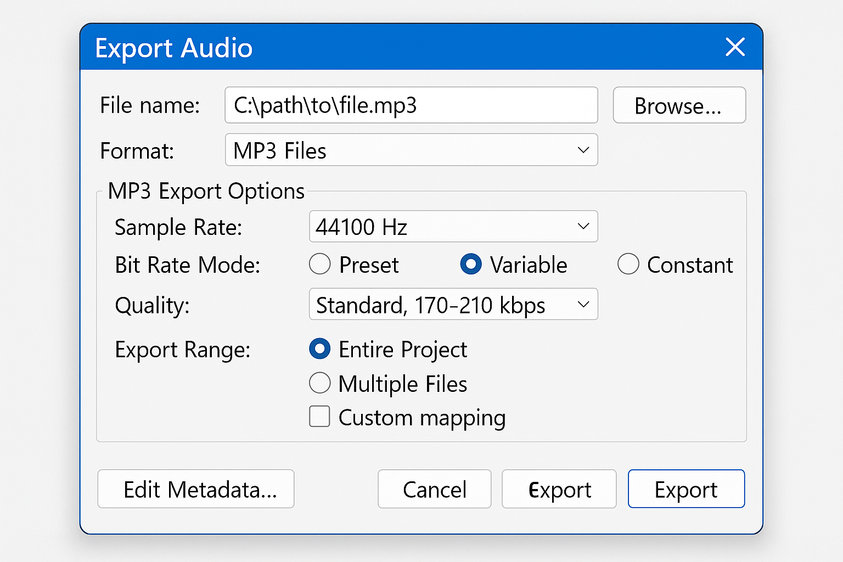Click the Export Audio title bar
The height and width of the screenshot is (562, 843).
(384, 47)
